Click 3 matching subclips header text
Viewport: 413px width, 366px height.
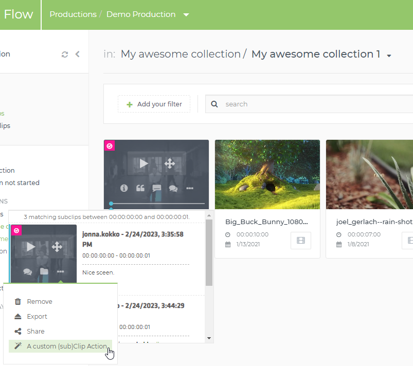106,217
